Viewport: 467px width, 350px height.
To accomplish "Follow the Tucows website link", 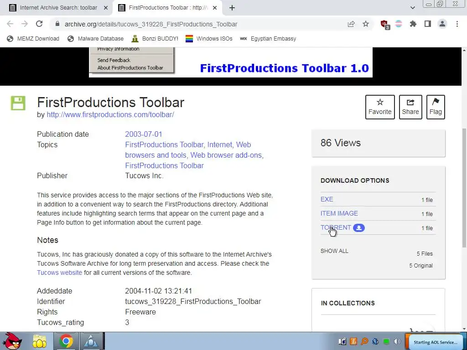I will click(x=59, y=273).
